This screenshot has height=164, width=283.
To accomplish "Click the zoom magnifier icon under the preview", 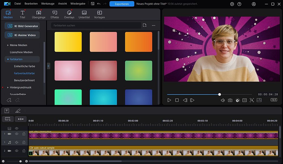I will coord(252,100).
